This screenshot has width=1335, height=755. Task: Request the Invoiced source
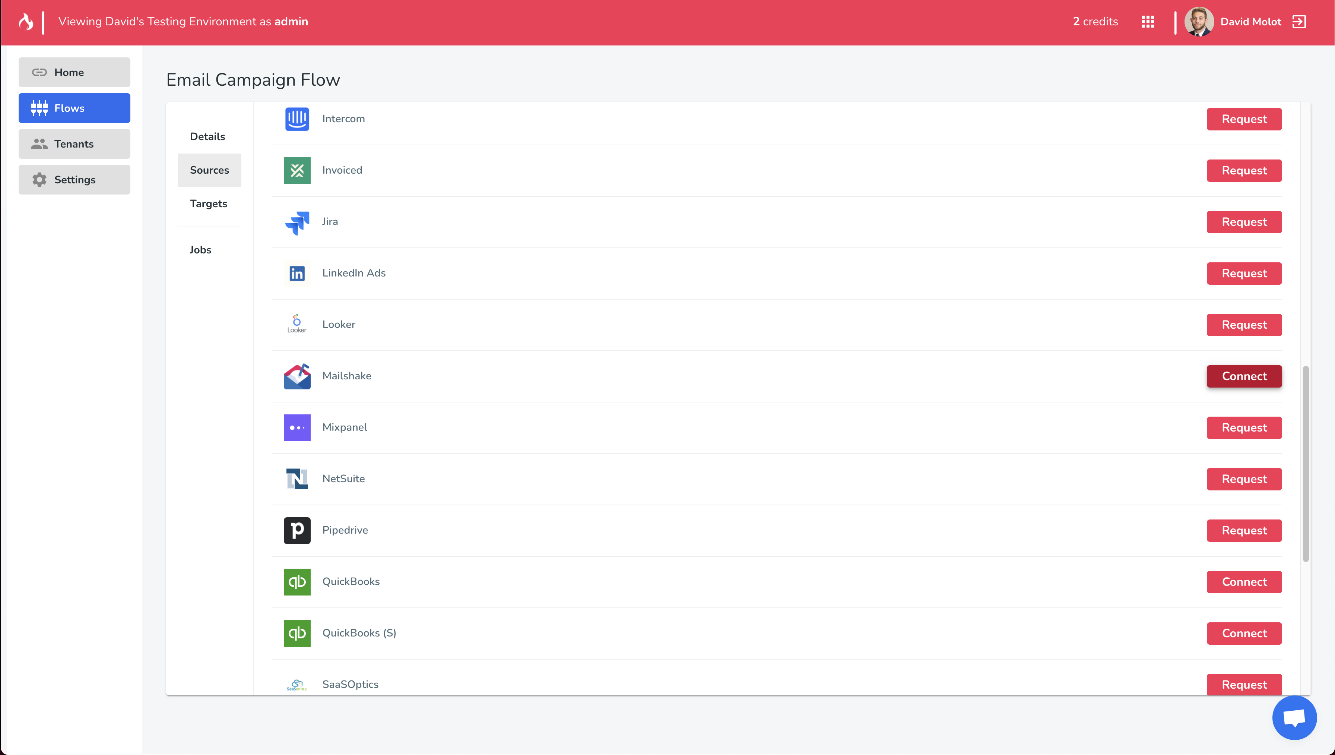(x=1244, y=171)
